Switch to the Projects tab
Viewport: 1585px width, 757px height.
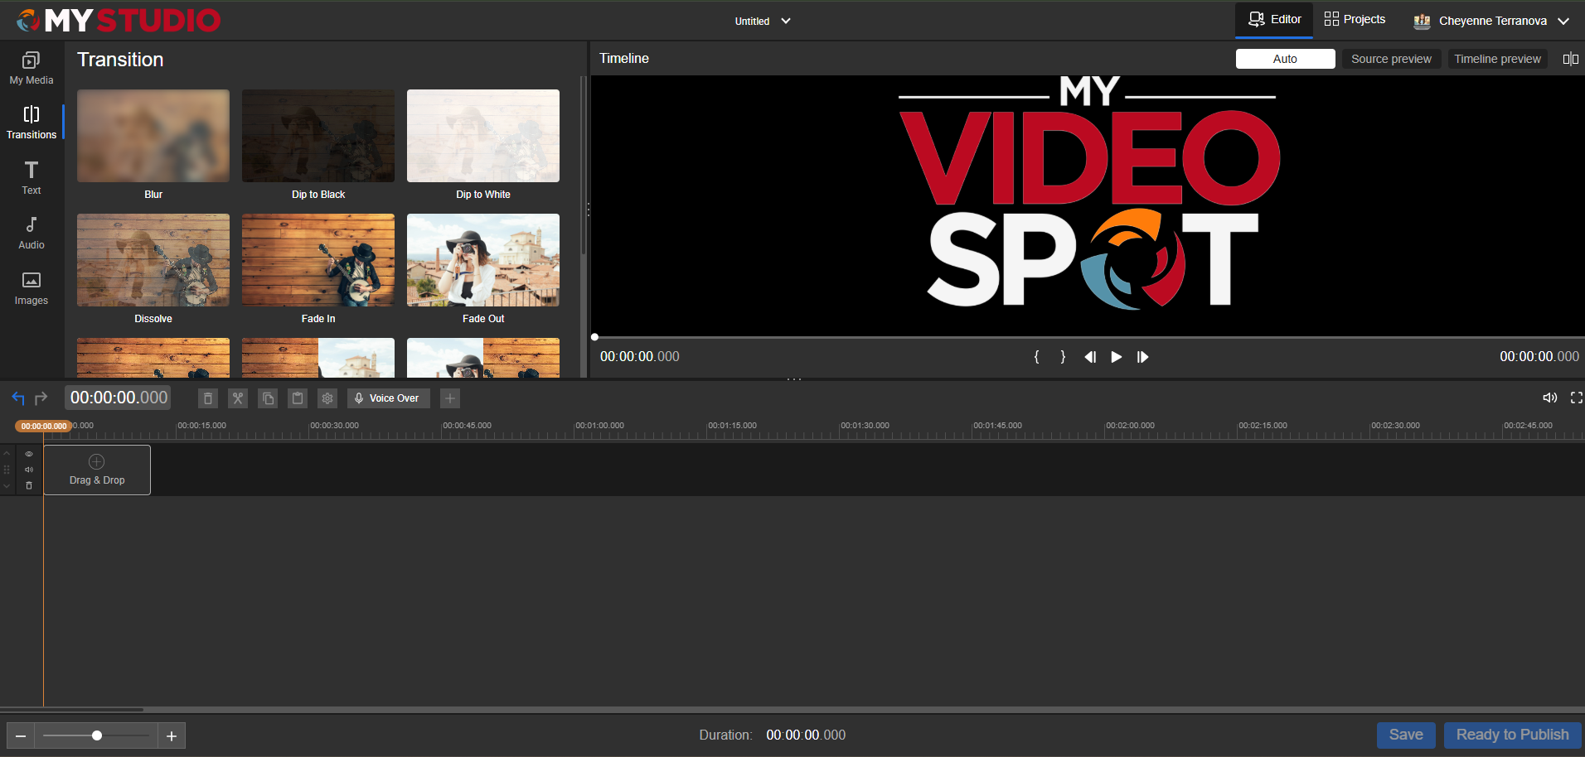1355,19
